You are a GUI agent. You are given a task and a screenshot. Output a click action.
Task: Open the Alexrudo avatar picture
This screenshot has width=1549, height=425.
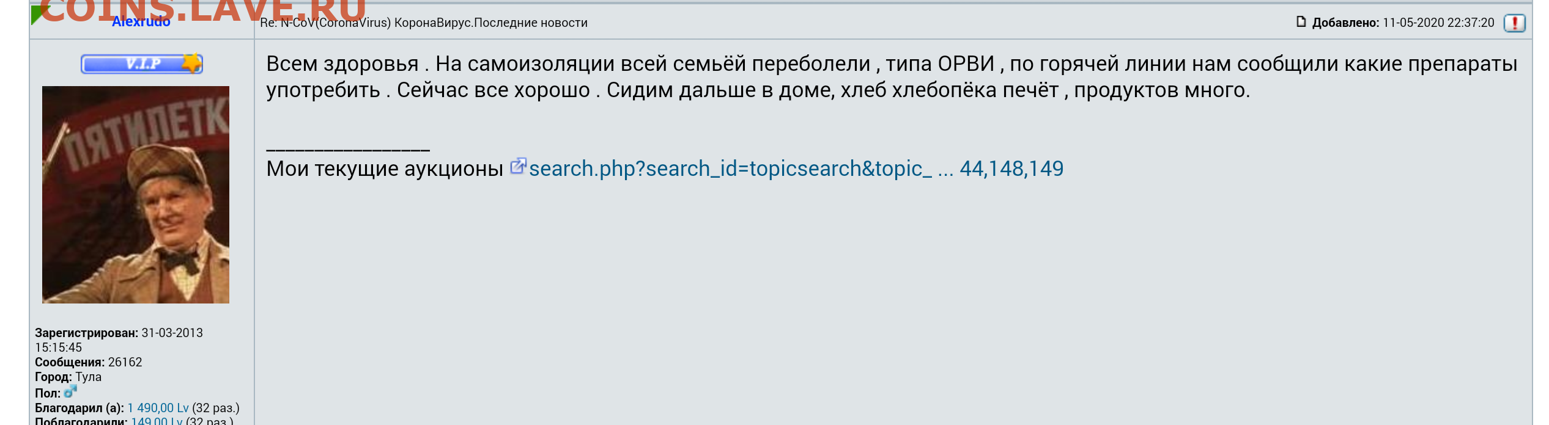click(136, 195)
